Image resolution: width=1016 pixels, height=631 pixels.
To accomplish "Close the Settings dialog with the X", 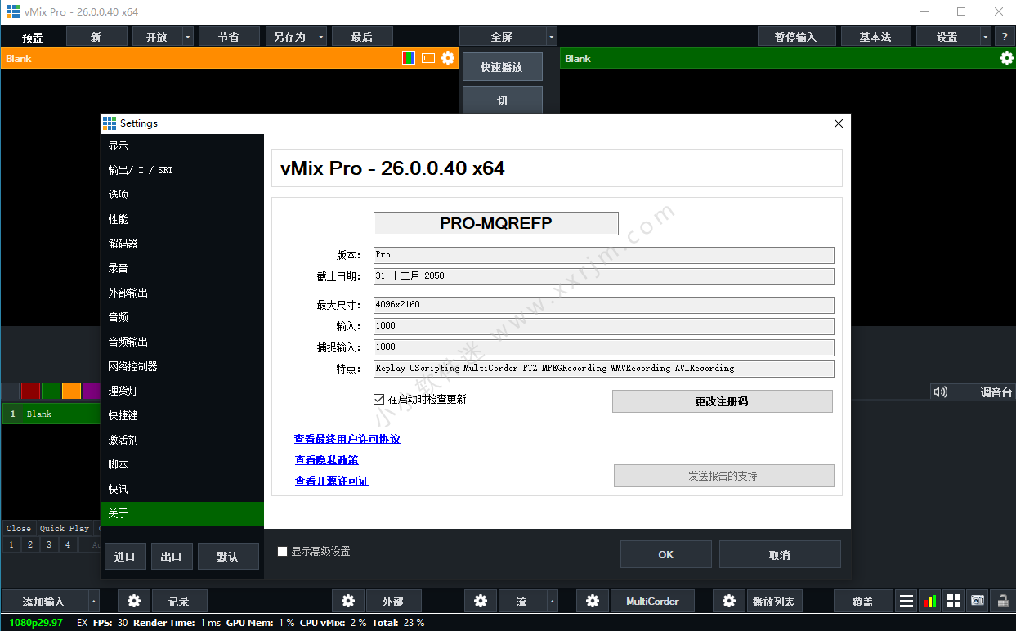I will pyautogui.click(x=839, y=123).
